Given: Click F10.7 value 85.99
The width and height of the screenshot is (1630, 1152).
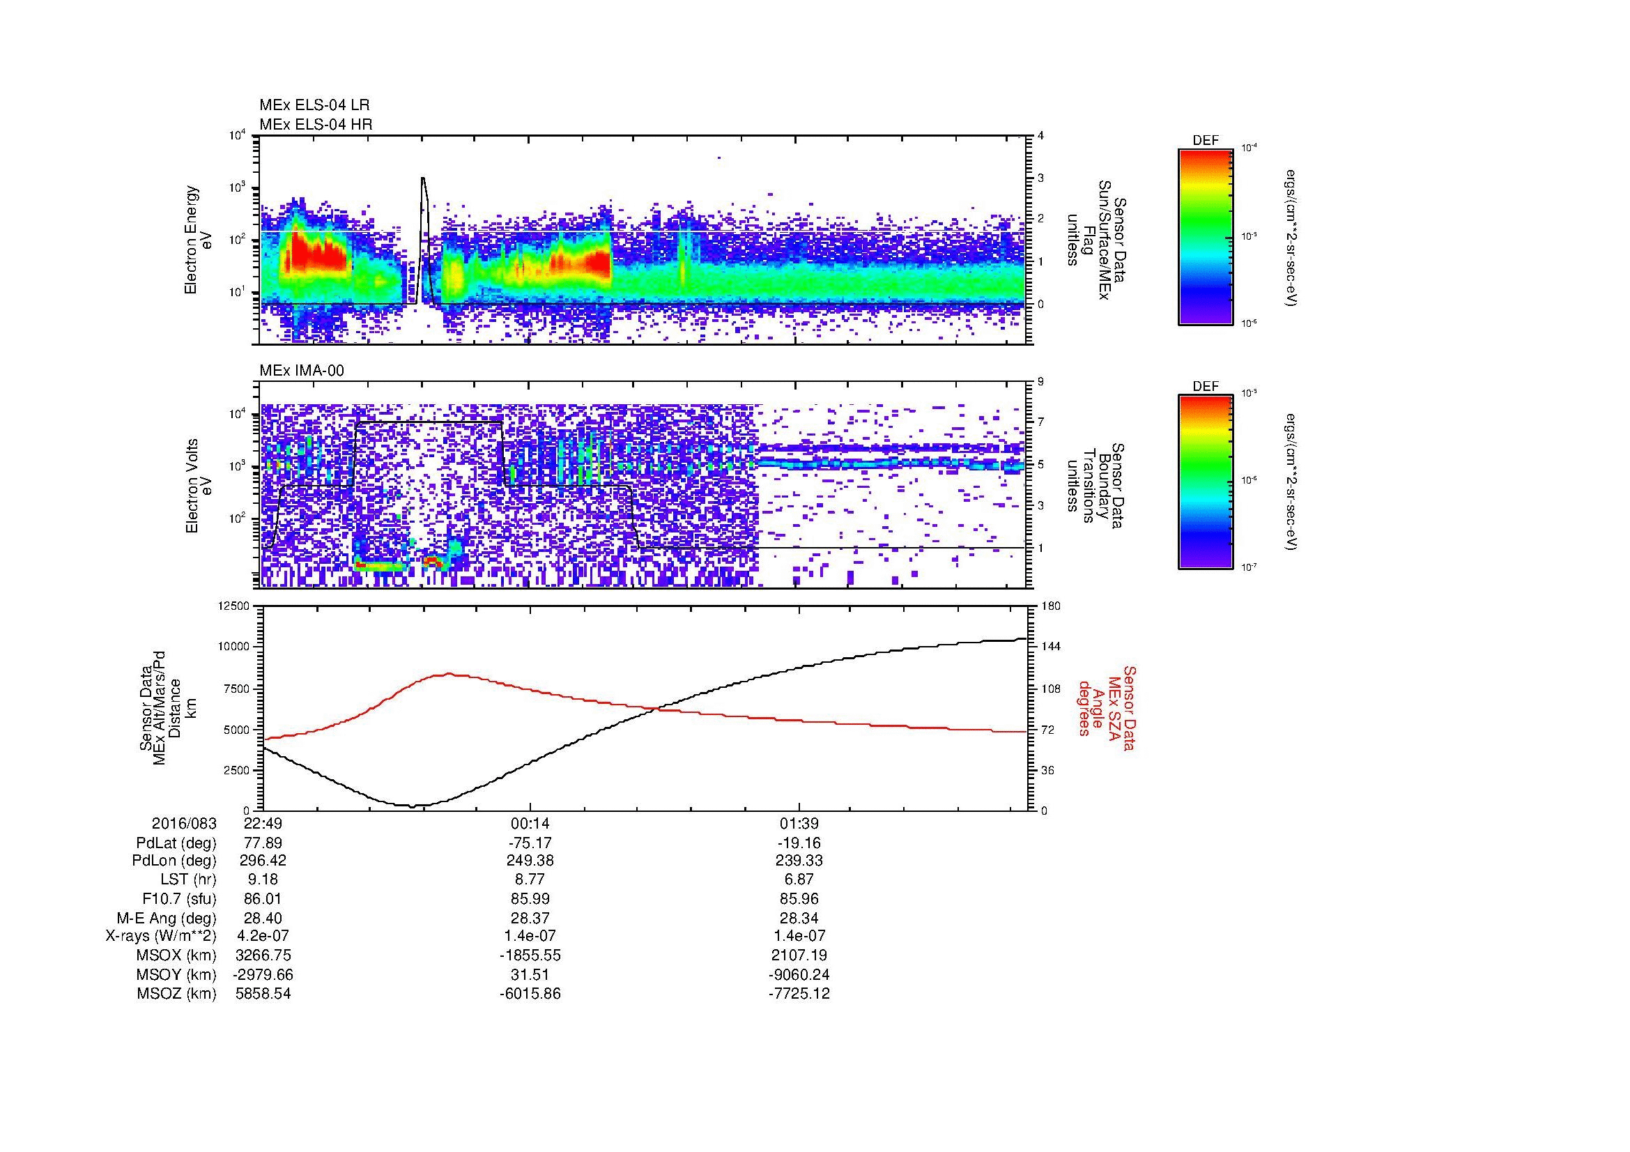Looking at the screenshot, I should (x=530, y=898).
